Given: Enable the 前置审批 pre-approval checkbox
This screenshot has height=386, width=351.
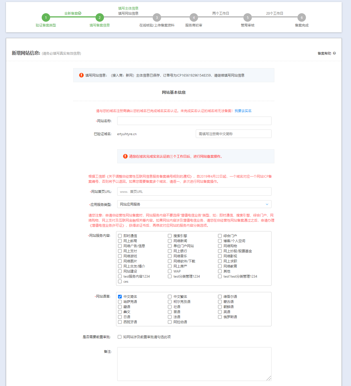Looking at the screenshot, I should pos(120,337).
